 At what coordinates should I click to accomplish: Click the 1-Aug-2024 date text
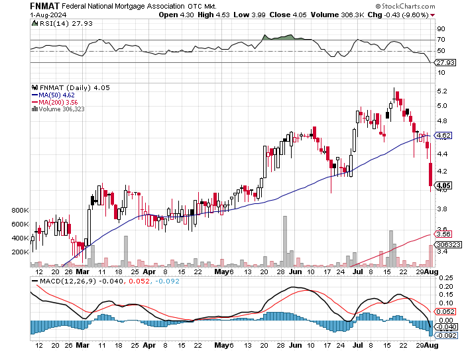(x=48, y=15)
